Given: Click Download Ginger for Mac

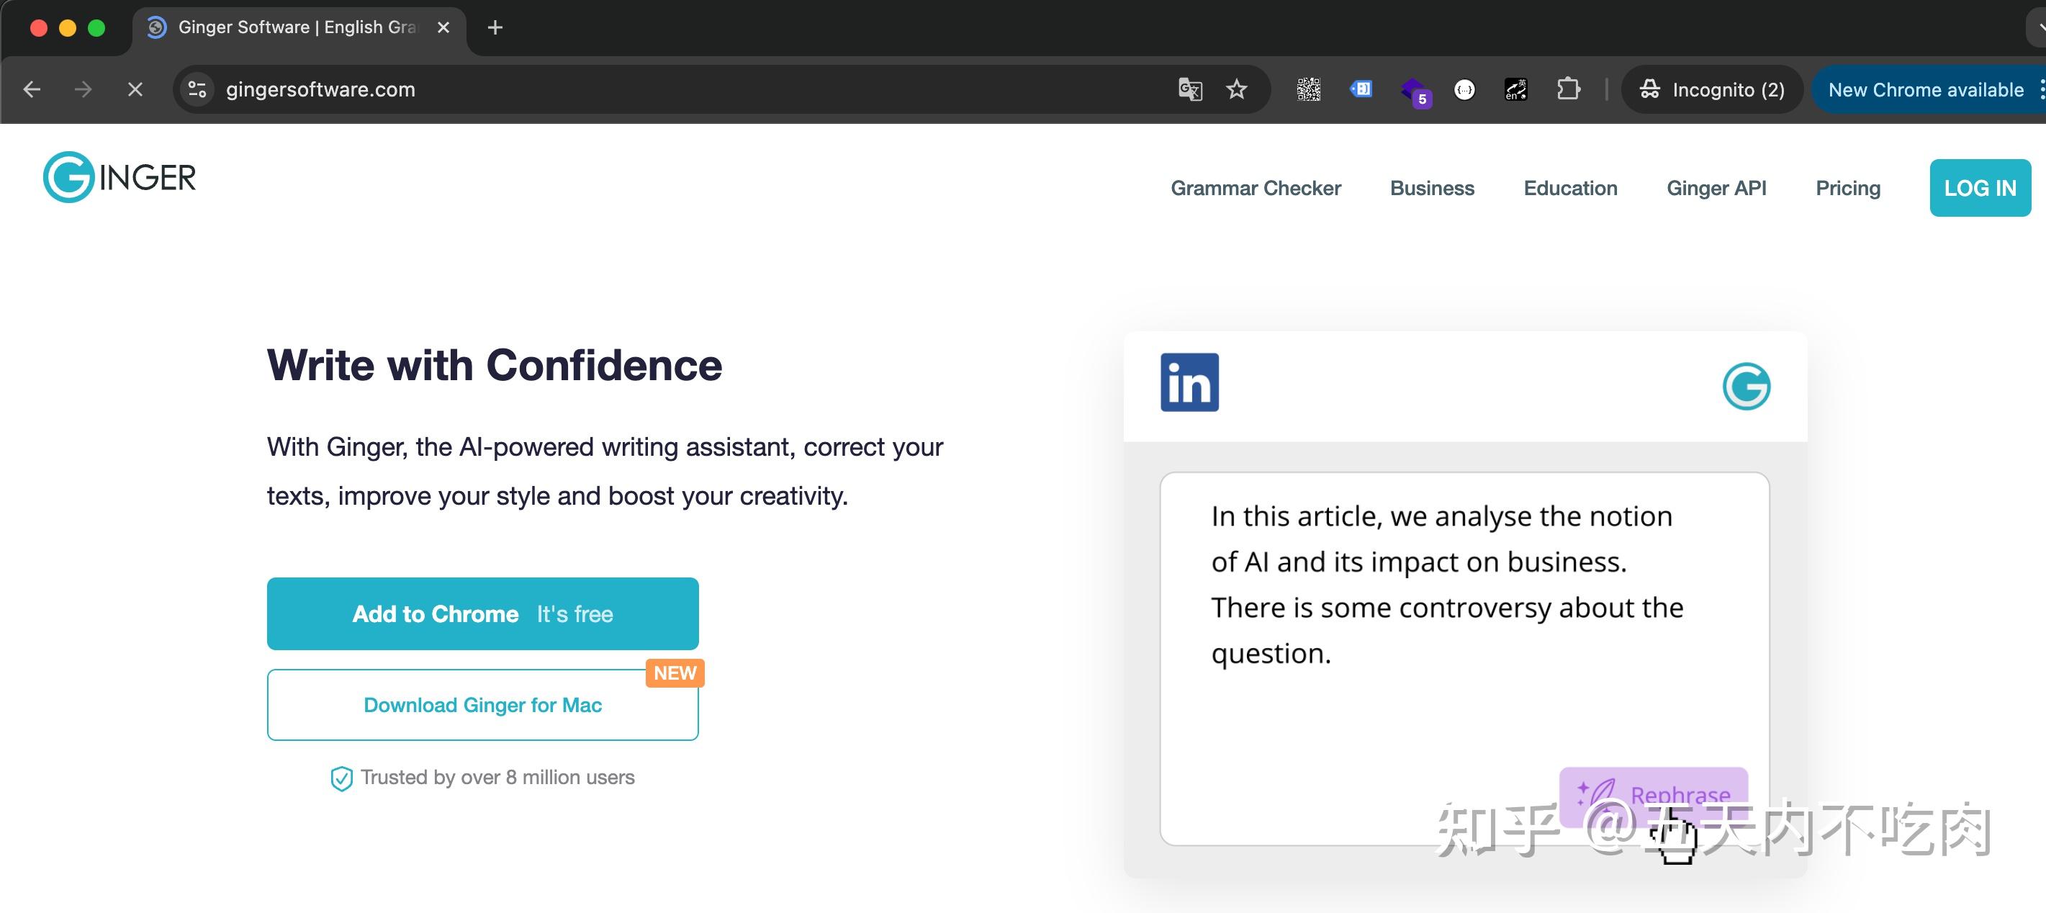Looking at the screenshot, I should 482,705.
